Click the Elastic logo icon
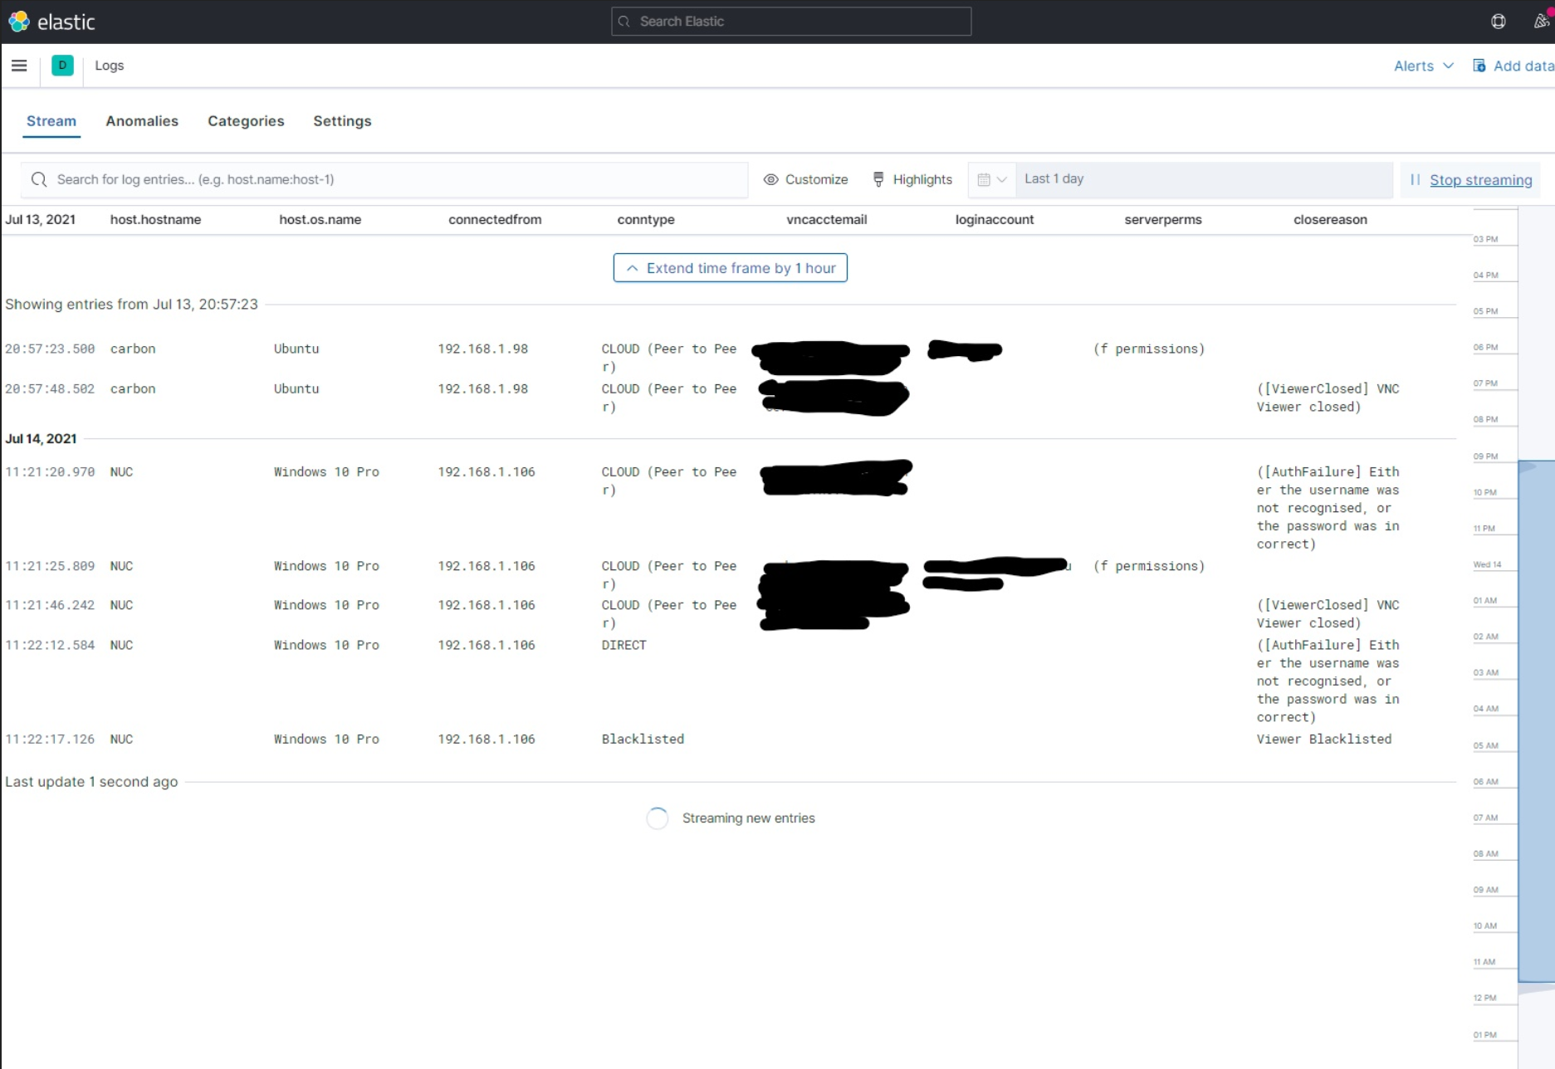Viewport: 1555px width, 1069px height. point(18,22)
